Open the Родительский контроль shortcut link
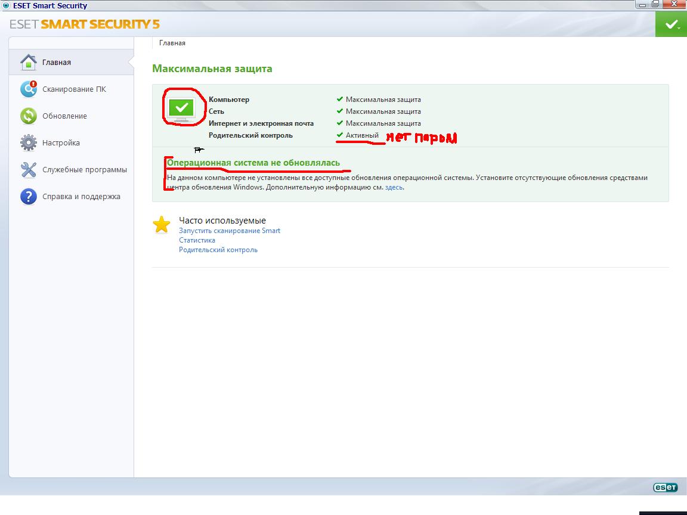The width and height of the screenshot is (687, 515). pos(218,250)
